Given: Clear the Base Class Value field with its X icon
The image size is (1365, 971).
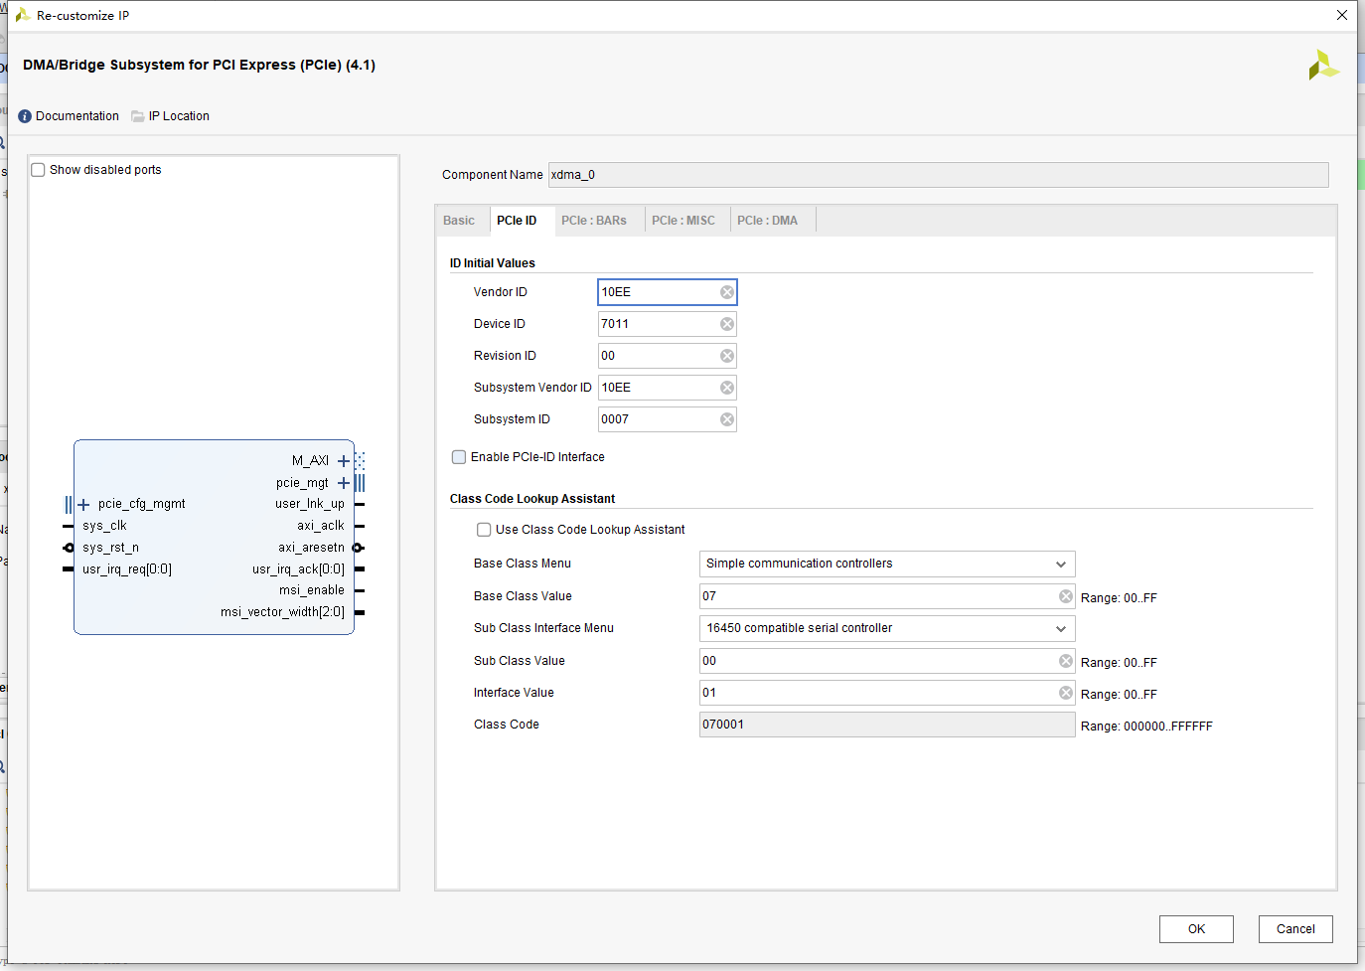Looking at the screenshot, I should [1066, 596].
